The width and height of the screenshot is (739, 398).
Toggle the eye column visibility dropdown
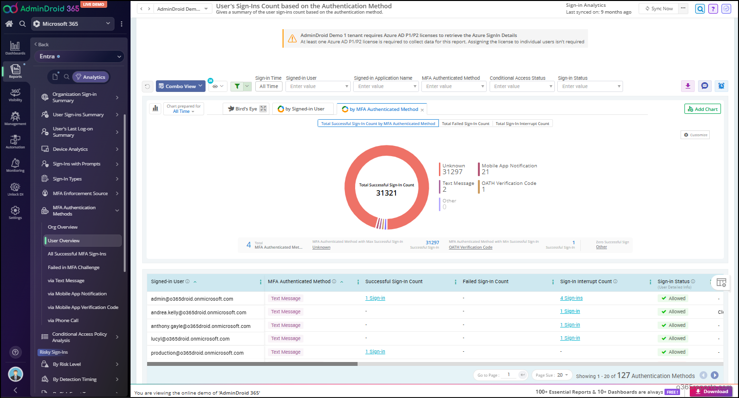point(218,86)
